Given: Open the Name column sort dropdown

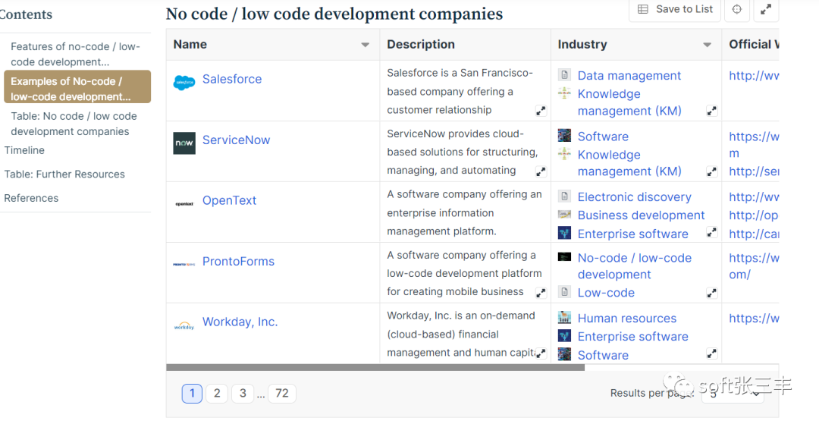Looking at the screenshot, I should click(x=365, y=46).
